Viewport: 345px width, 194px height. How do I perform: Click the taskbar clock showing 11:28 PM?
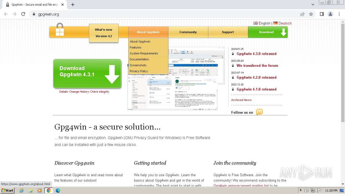(x=331, y=190)
